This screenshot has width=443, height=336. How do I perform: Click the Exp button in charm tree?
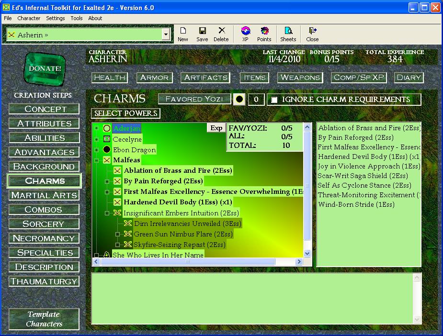pos(216,128)
